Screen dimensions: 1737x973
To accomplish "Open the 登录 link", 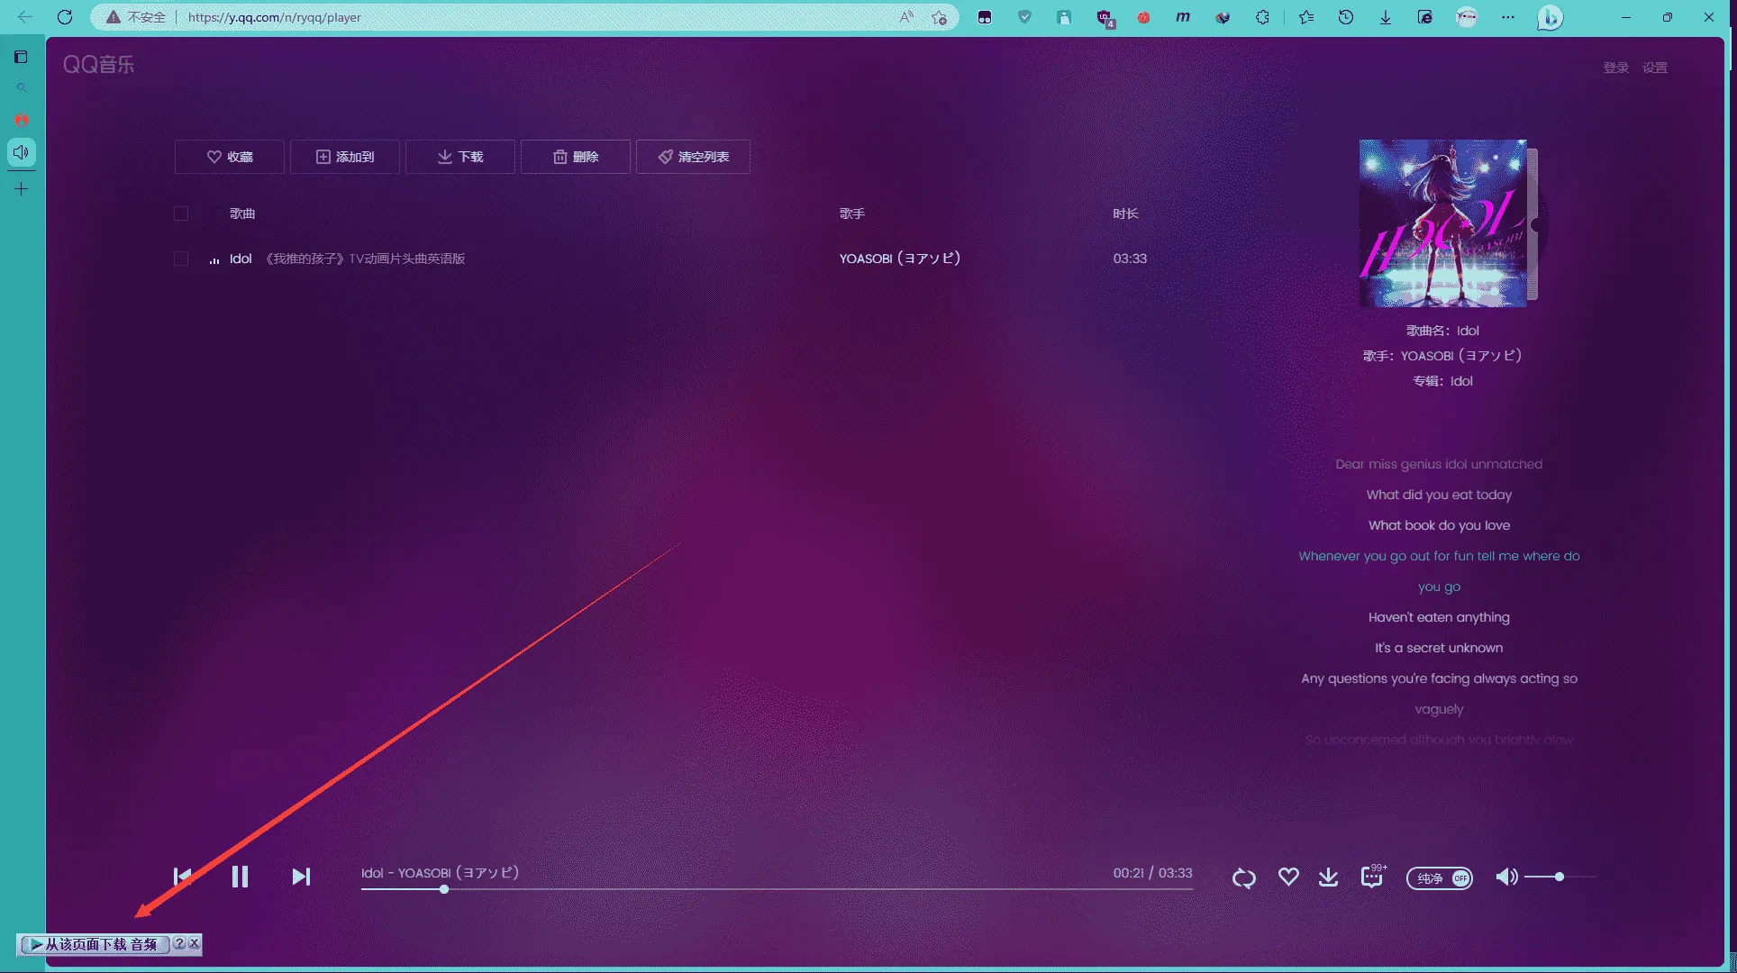I will [x=1615, y=68].
